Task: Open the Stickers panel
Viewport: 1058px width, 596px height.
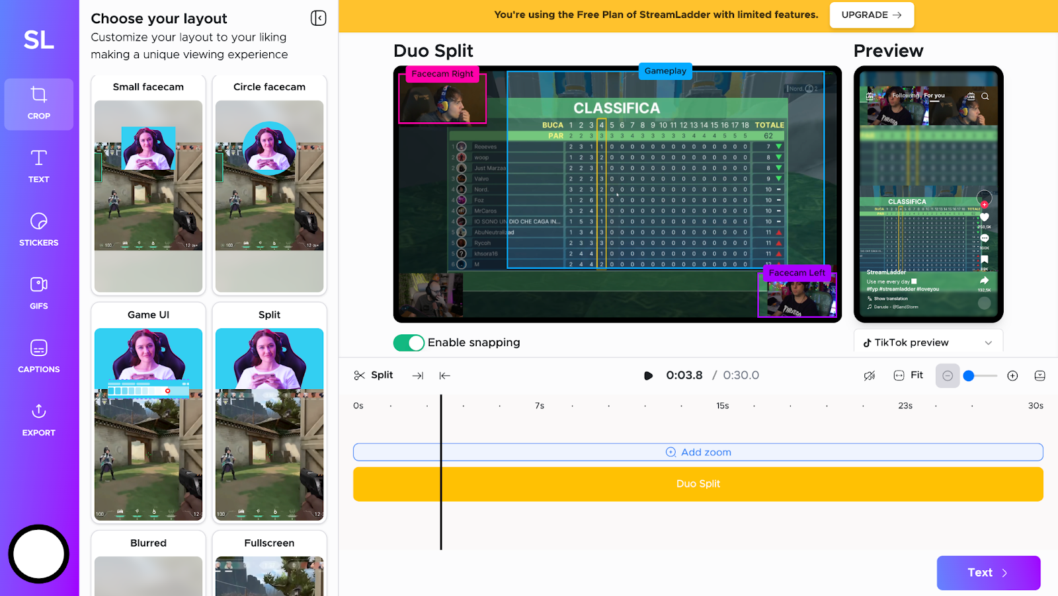Action: point(39,229)
